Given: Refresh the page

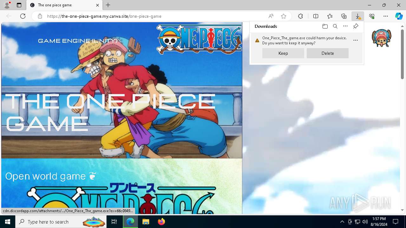Looking at the screenshot, I should (x=23, y=16).
